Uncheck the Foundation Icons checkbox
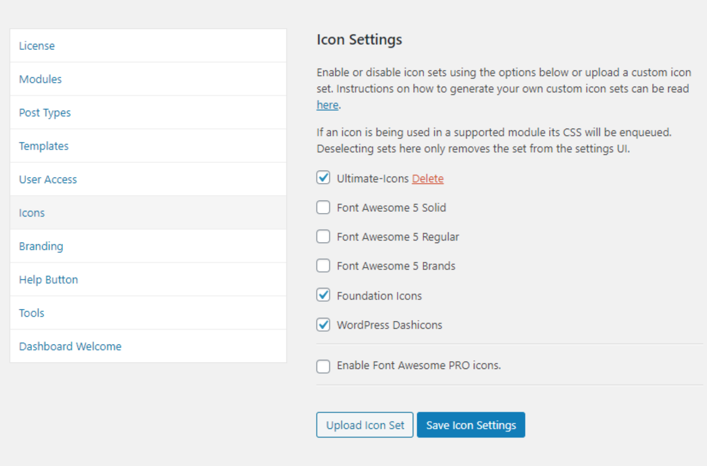 pos(323,295)
